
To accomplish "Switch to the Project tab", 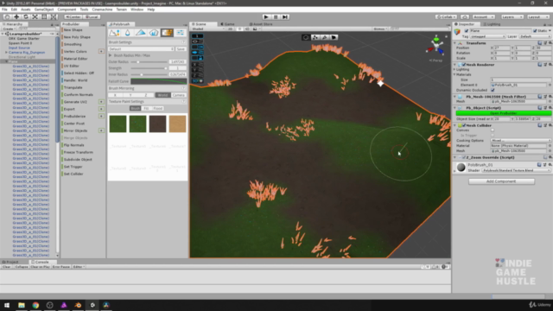I will click(10, 262).
